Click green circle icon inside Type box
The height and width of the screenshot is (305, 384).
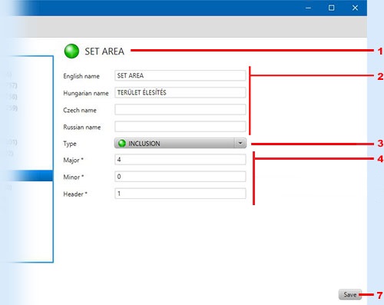122,143
